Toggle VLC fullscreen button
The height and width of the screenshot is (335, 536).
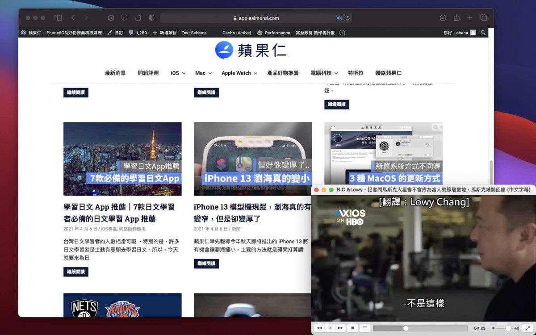tap(528, 328)
